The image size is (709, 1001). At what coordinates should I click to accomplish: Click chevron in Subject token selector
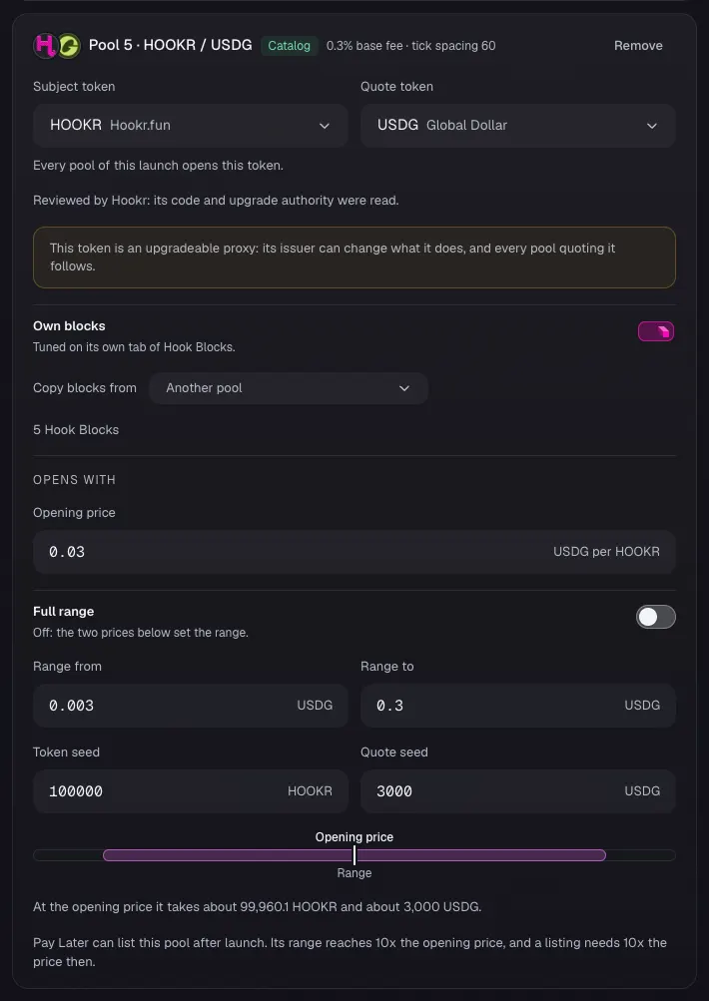[325, 126]
